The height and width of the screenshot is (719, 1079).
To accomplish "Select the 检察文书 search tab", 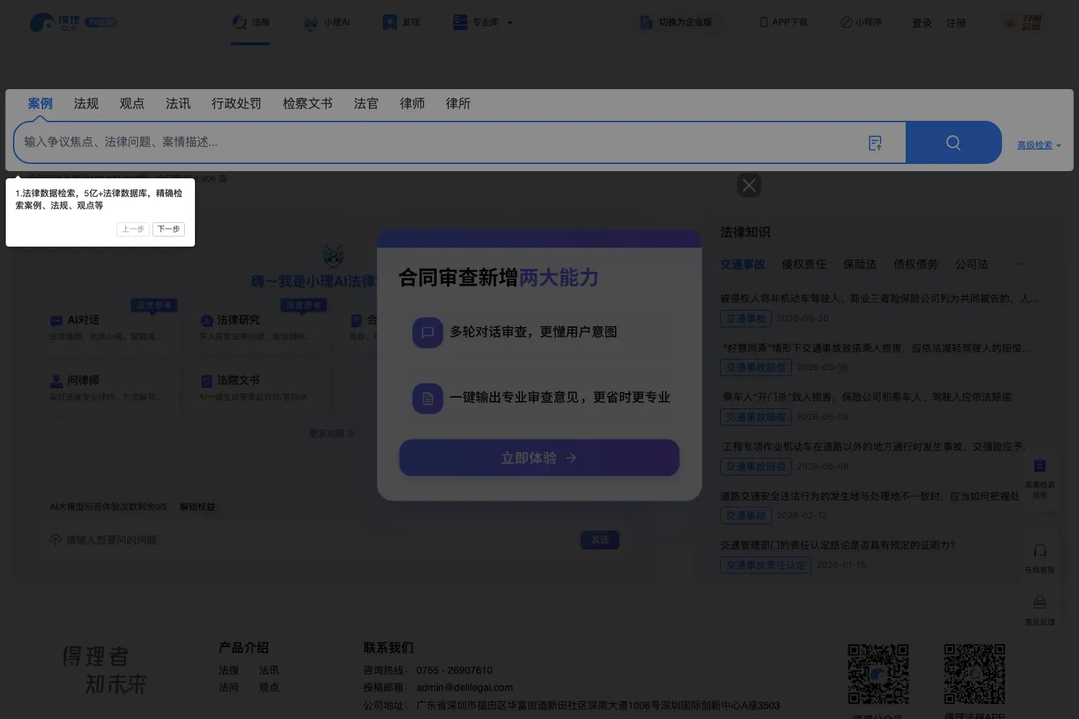I will 307,104.
